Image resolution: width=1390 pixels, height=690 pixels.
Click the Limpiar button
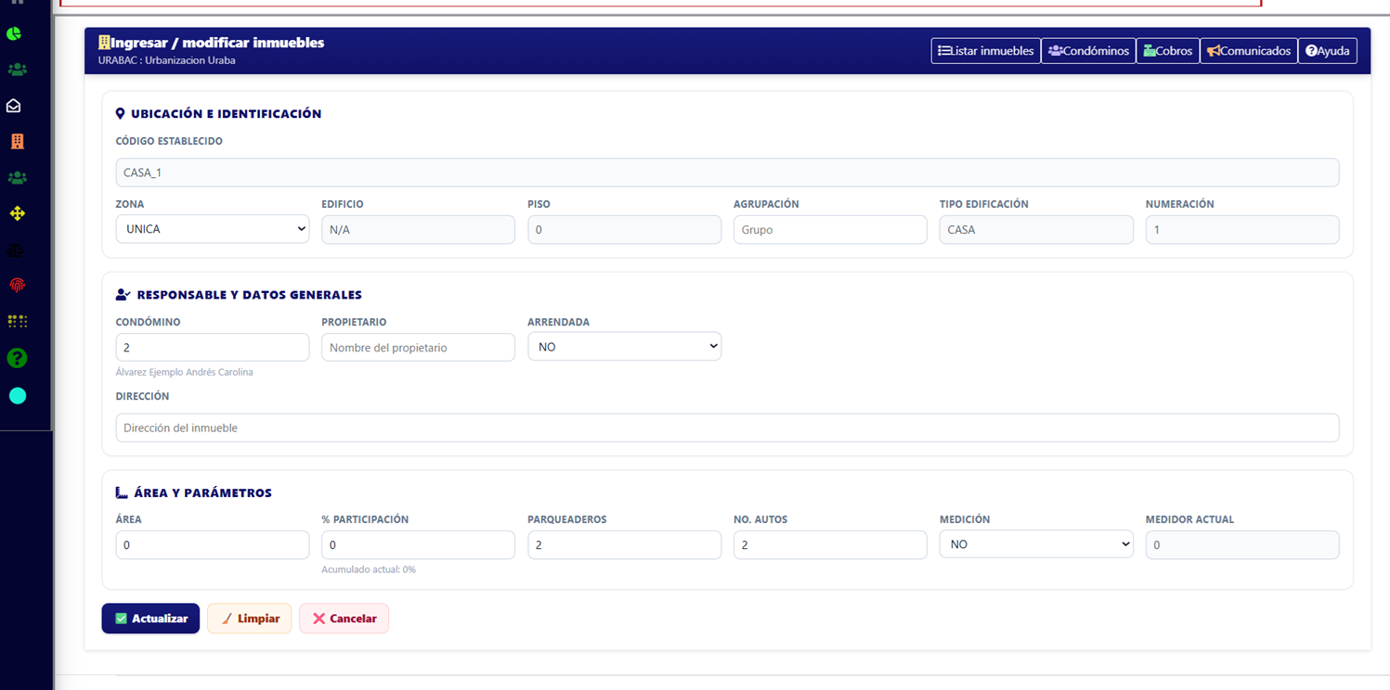250,619
